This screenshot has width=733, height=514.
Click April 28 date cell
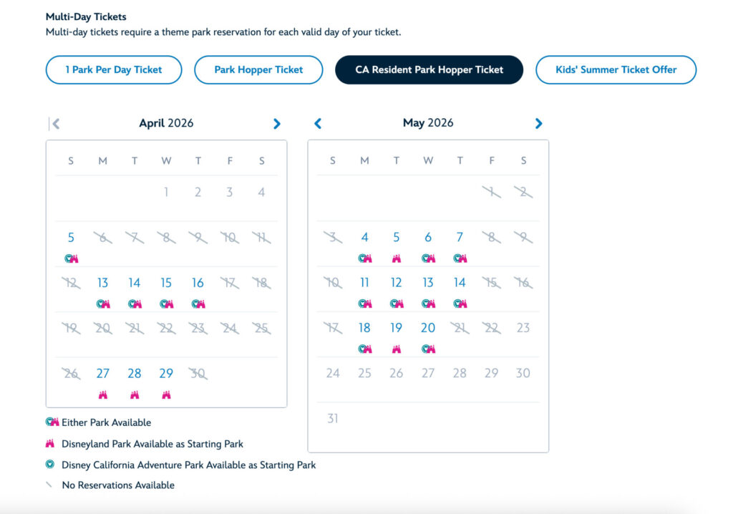[x=135, y=374]
